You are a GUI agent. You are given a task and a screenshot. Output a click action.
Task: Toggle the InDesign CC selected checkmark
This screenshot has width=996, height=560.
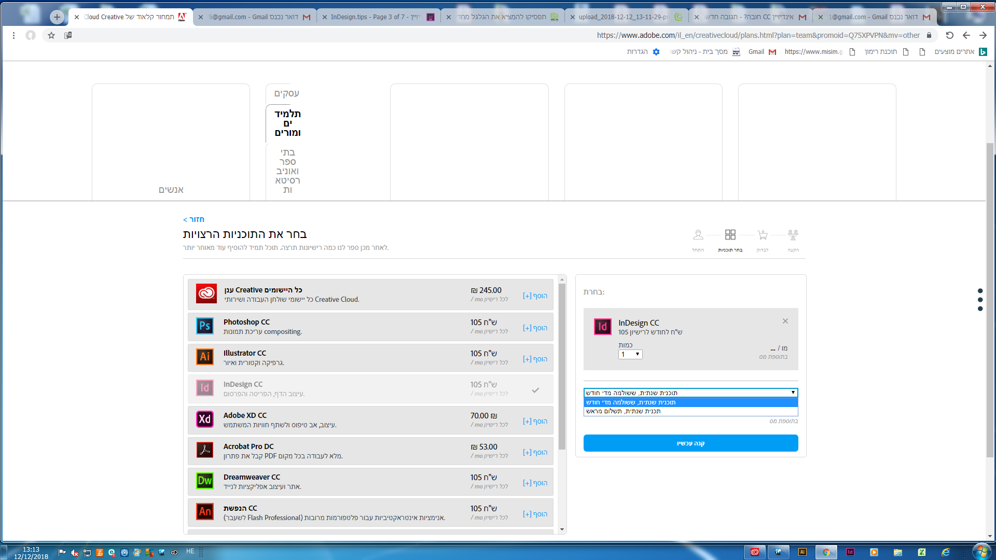pos(535,390)
